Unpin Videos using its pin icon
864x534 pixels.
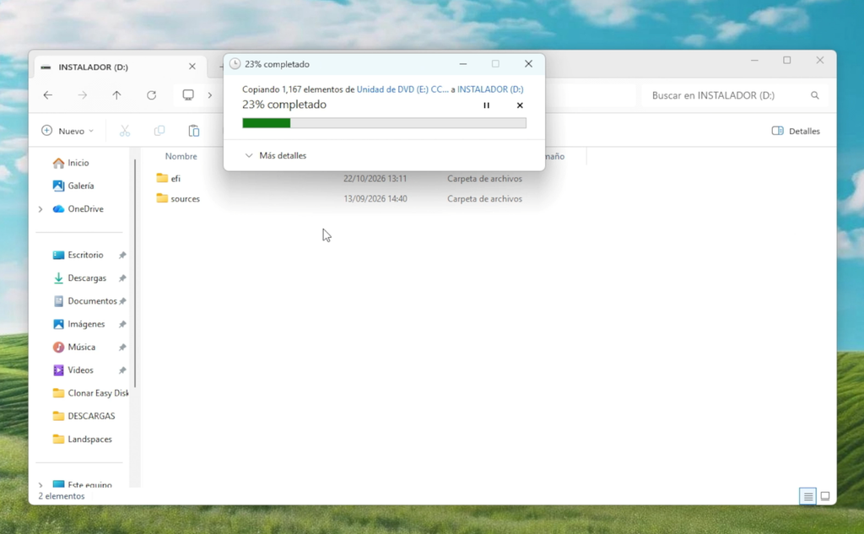122,370
